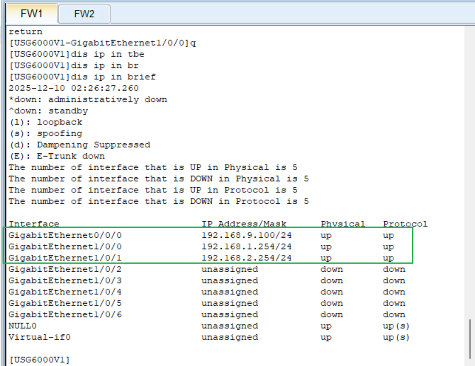This screenshot has height=366, width=475.
Task: Click IP address 192.168.9.100/24
Action: (x=247, y=235)
